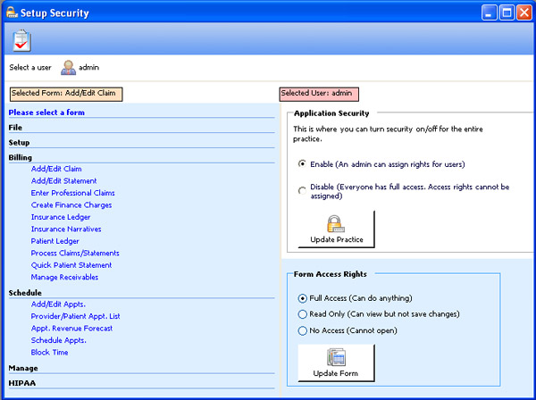Screen dimensions: 536x400
Task: Expand the HIPAA category
Action: [x=20, y=382]
